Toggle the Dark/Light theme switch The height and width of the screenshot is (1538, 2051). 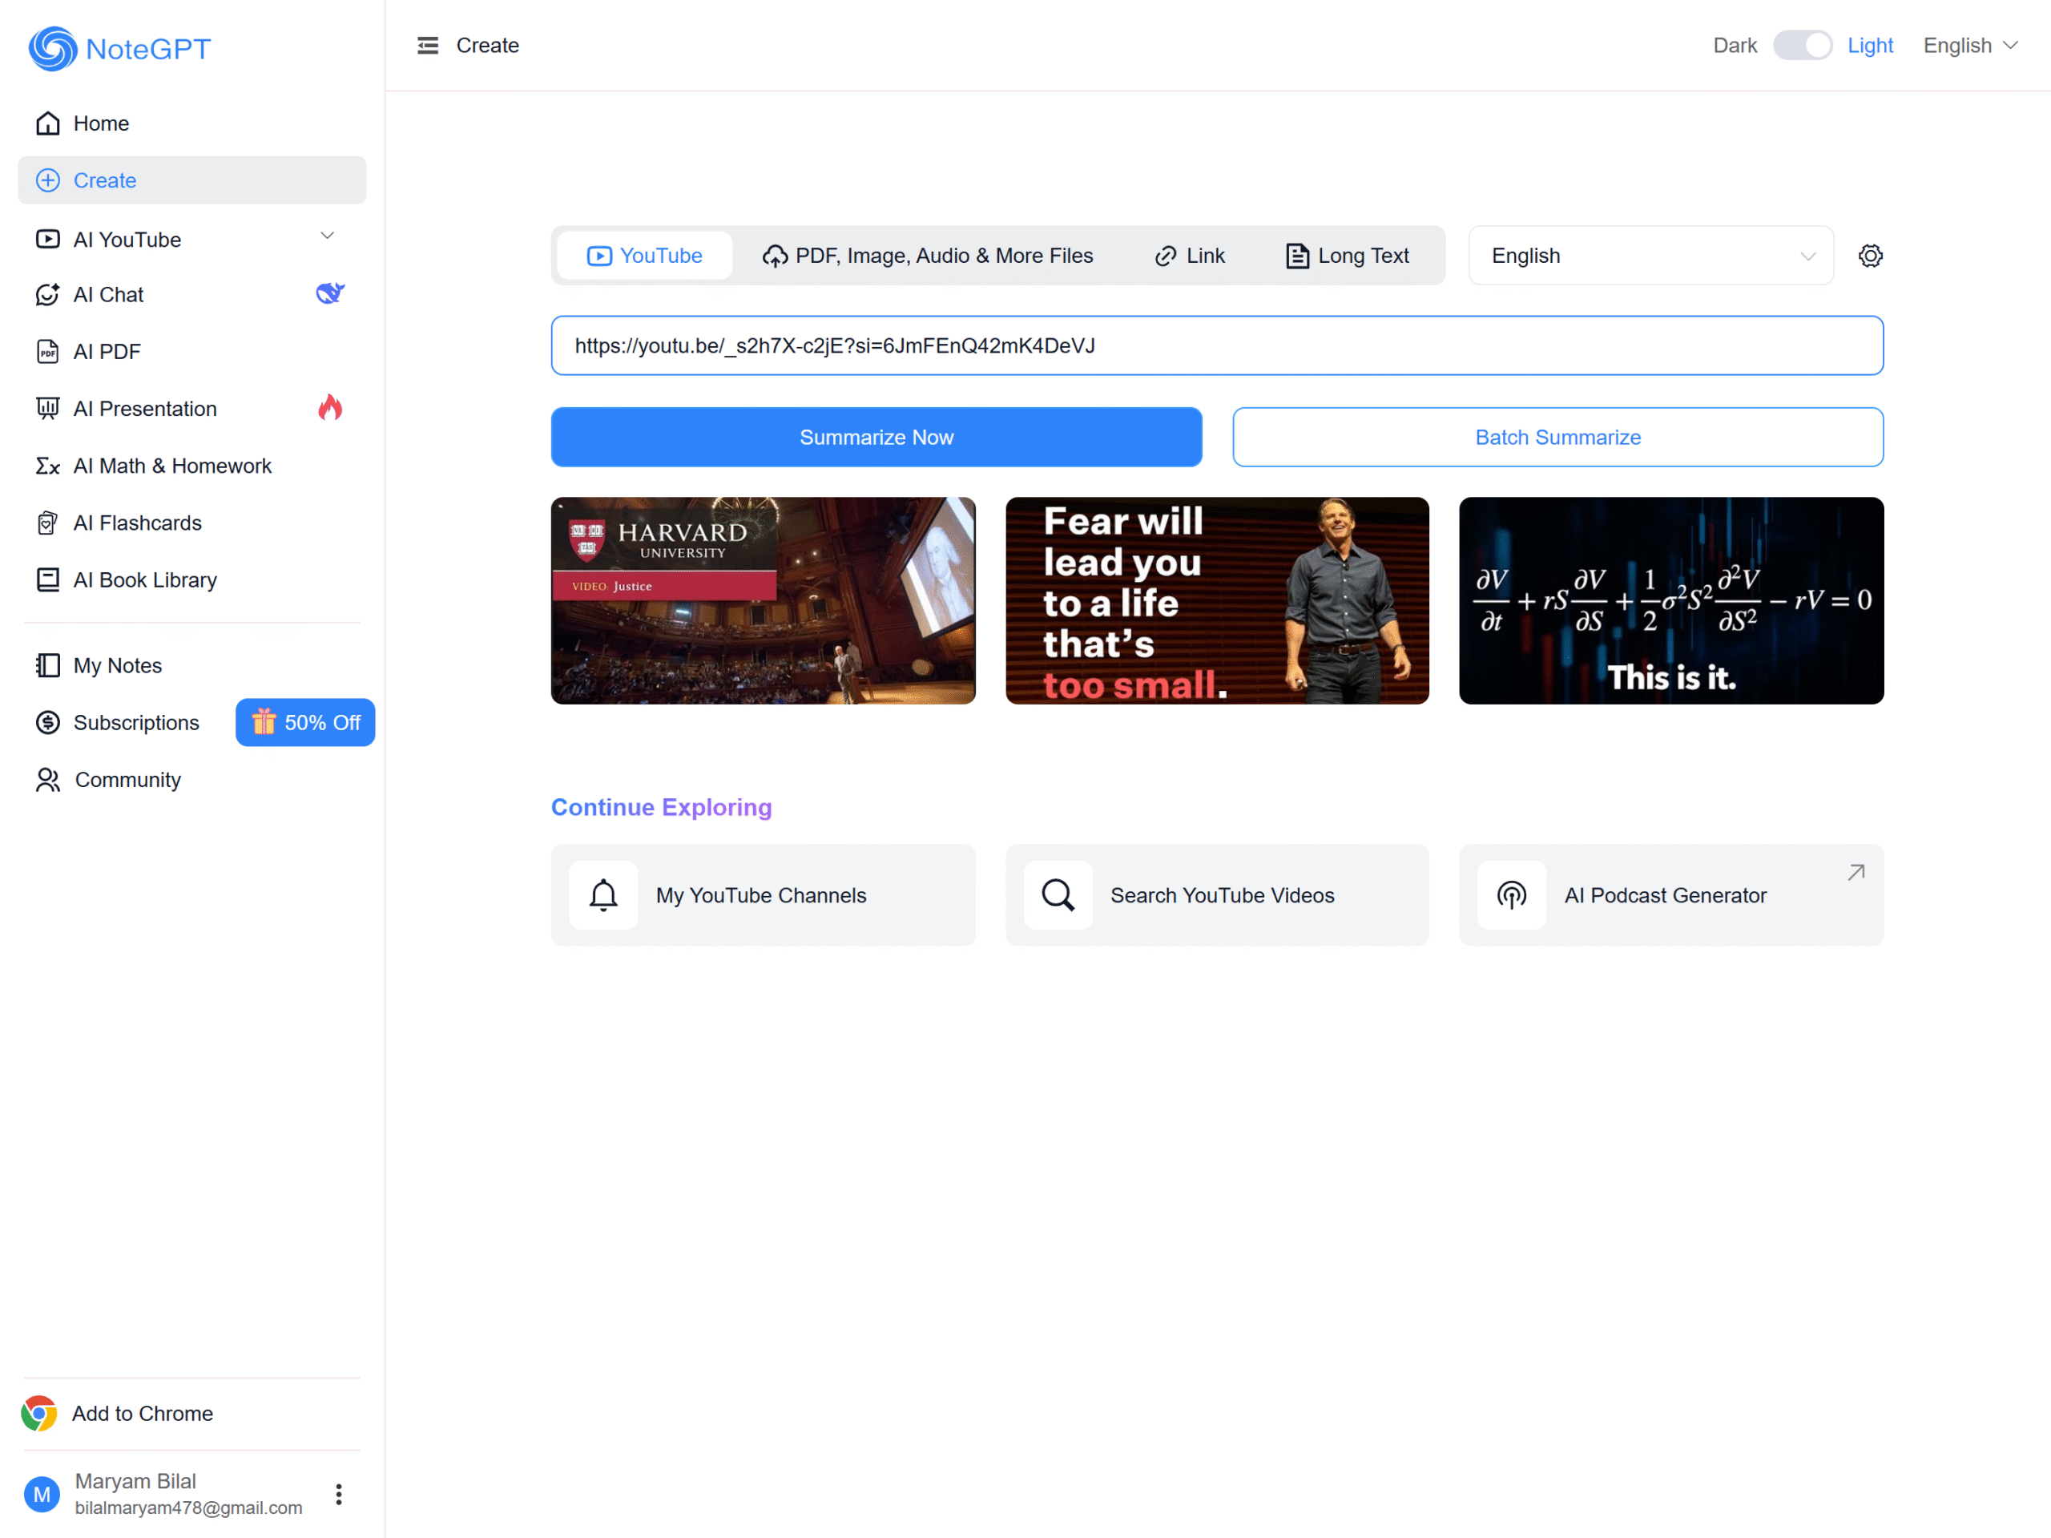point(1802,46)
